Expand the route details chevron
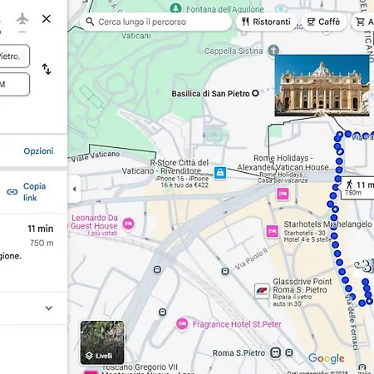The height and width of the screenshot is (374, 374). click(x=49, y=308)
